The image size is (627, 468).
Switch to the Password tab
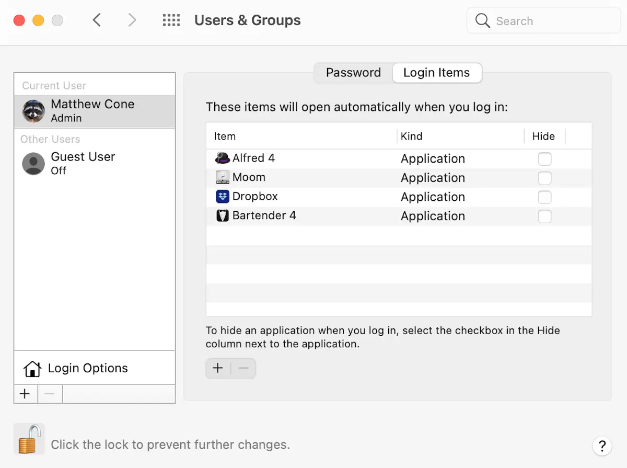tap(353, 73)
